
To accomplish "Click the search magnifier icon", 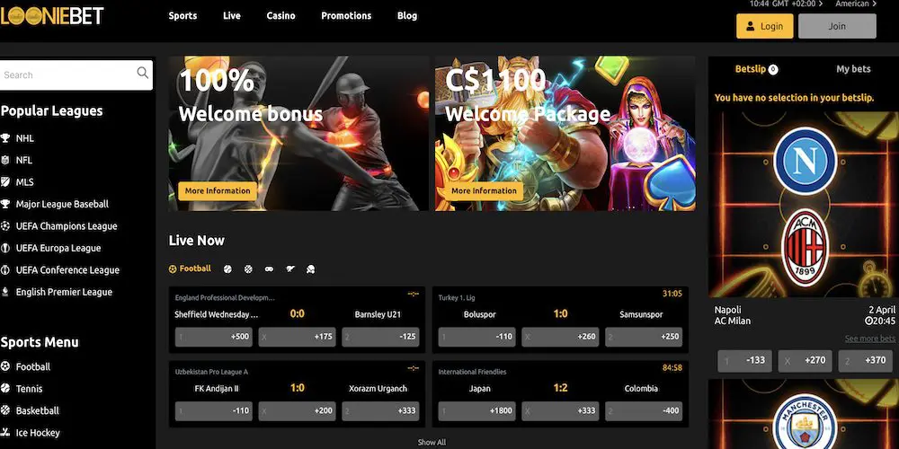I will click(x=143, y=73).
